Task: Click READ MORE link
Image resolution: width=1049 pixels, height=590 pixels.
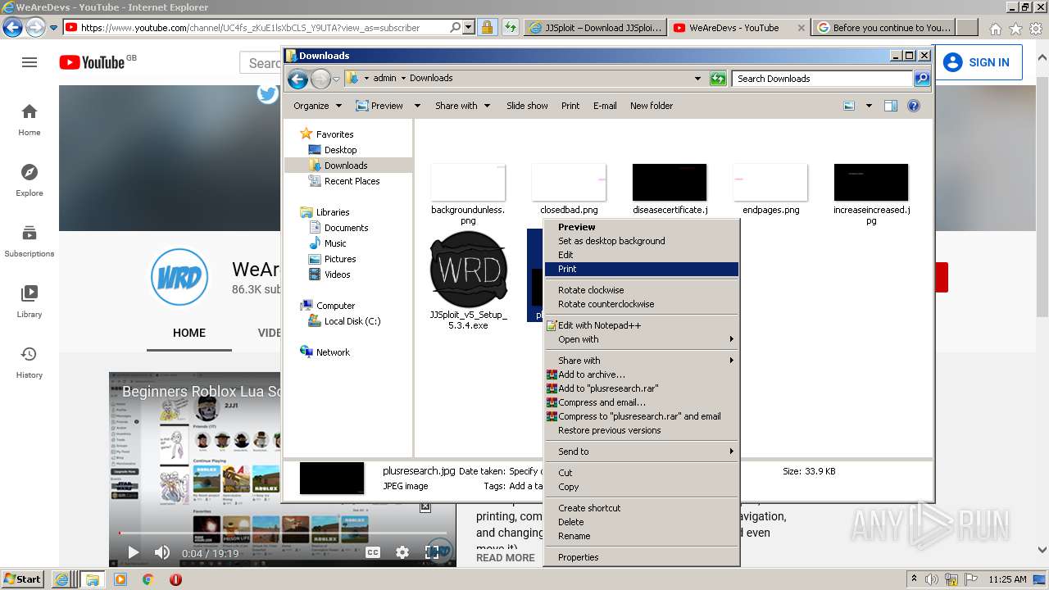Action: pos(506,557)
